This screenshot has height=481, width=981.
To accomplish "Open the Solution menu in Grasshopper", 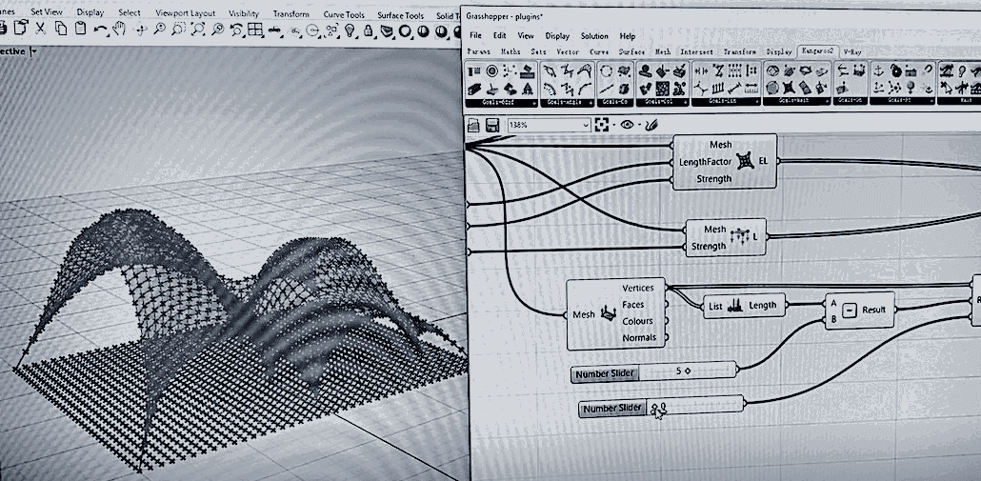I will [x=594, y=36].
